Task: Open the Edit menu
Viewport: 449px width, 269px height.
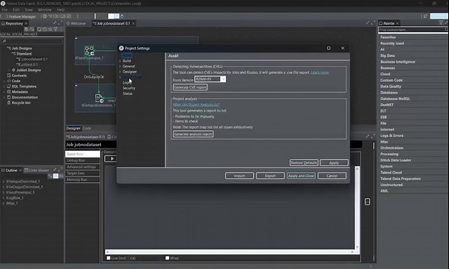Action: click(x=16, y=10)
